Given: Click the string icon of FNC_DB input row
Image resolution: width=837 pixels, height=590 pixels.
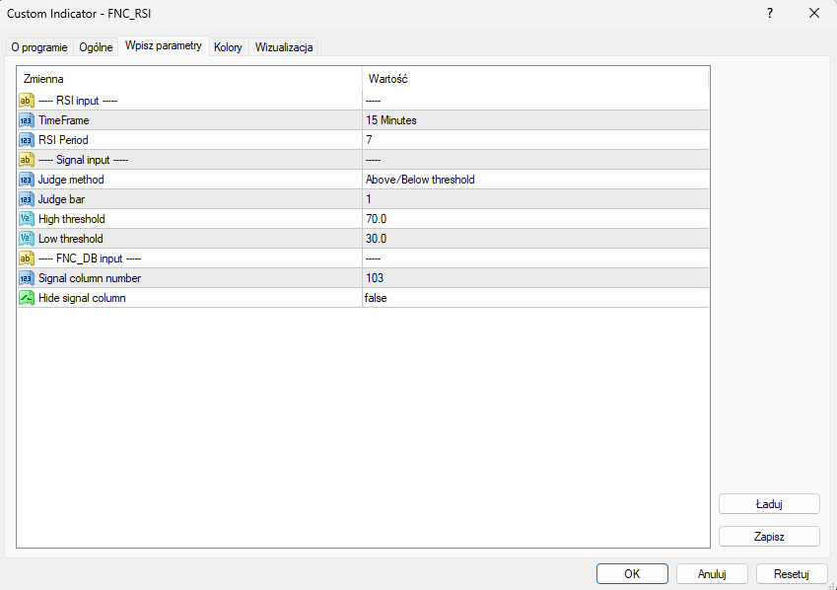Looking at the screenshot, I should pos(27,258).
